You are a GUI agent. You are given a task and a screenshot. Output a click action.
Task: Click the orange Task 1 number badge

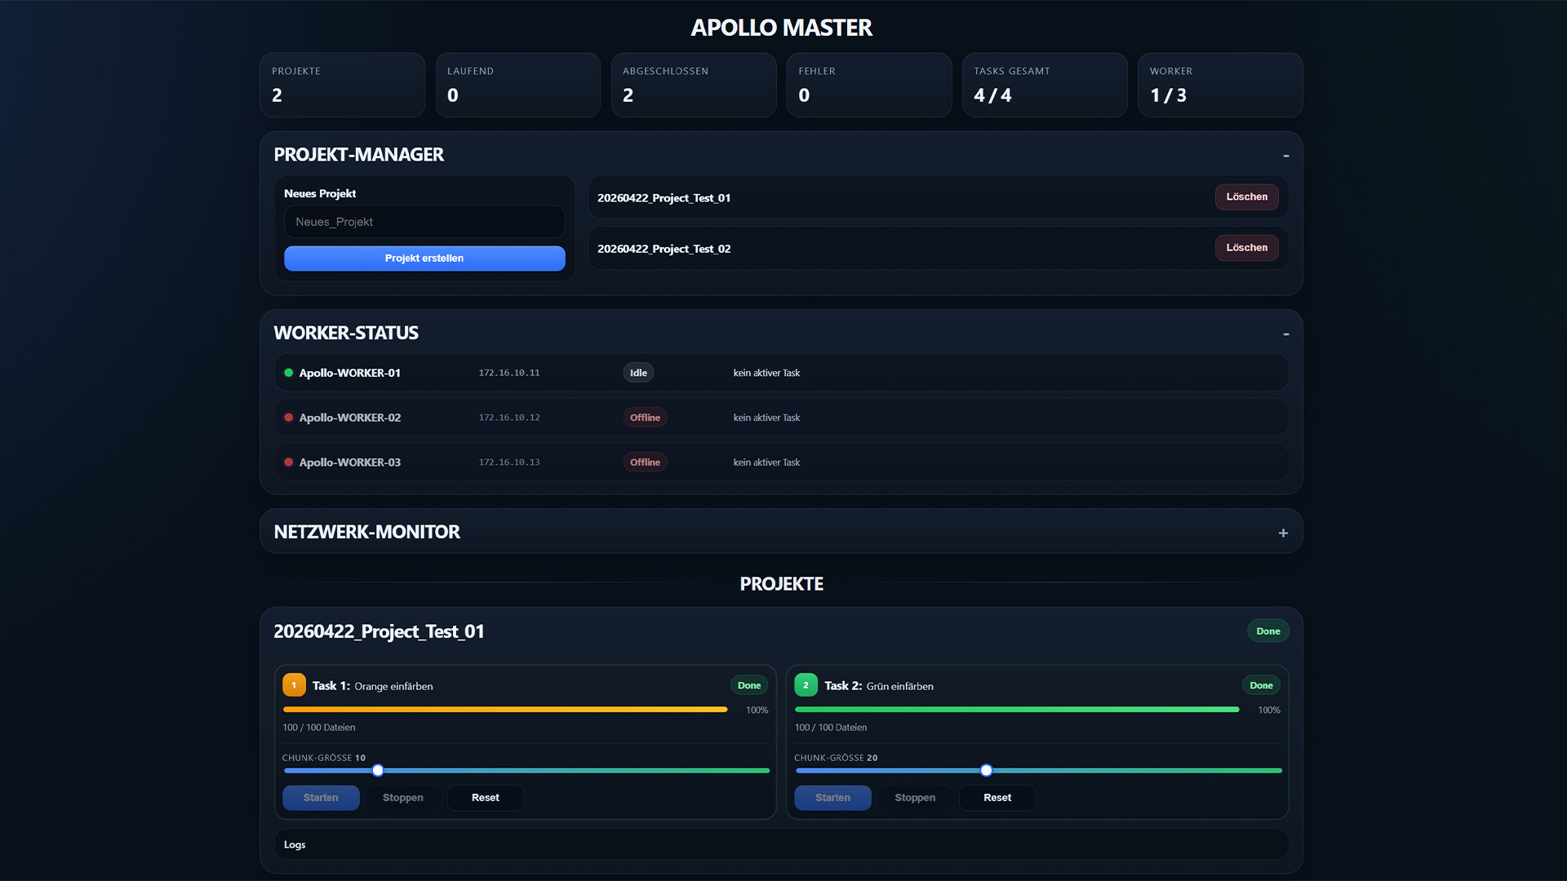pyautogui.click(x=294, y=685)
